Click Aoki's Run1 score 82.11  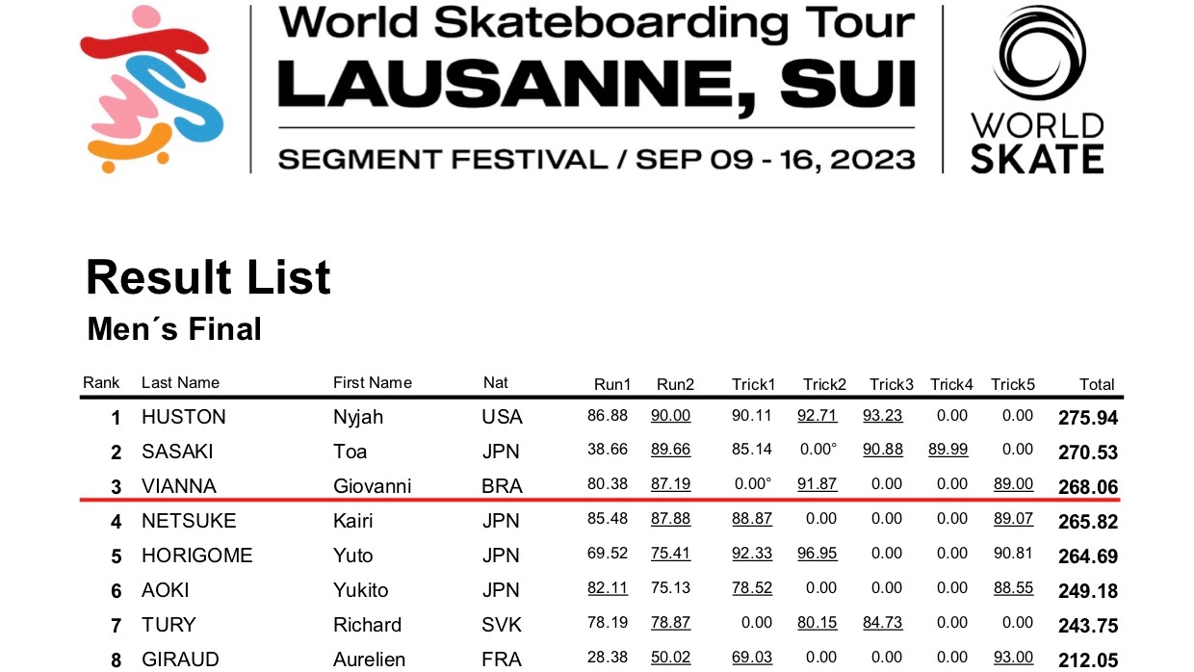click(608, 588)
